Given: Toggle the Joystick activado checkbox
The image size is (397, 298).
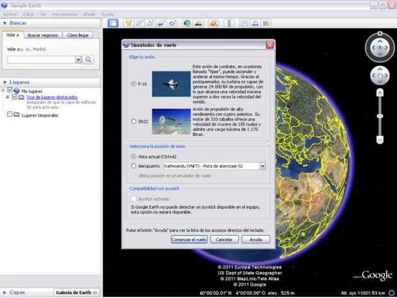Looking at the screenshot, I should pyautogui.click(x=133, y=199).
